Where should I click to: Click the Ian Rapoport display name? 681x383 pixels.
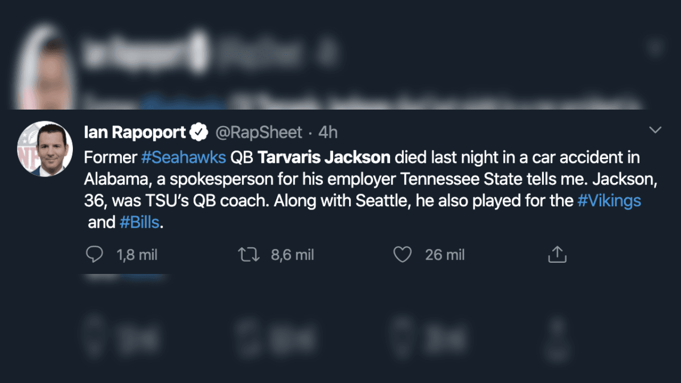tap(135, 132)
